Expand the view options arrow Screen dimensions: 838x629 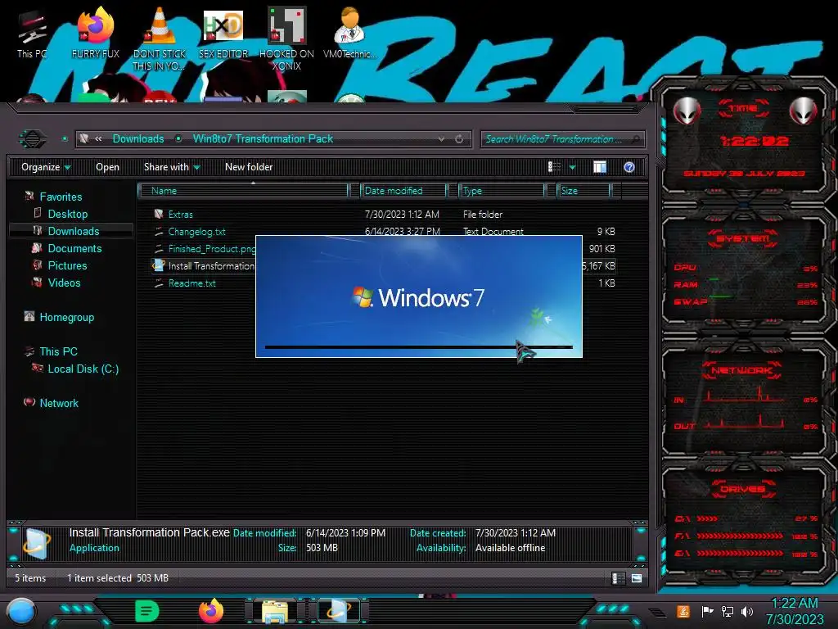pyautogui.click(x=572, y=167)
